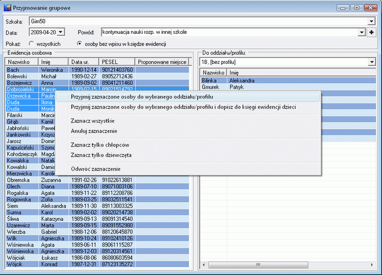Select the row 'Kołodziejczyk'
The image size is (382, 275).
tap(31, 154)
